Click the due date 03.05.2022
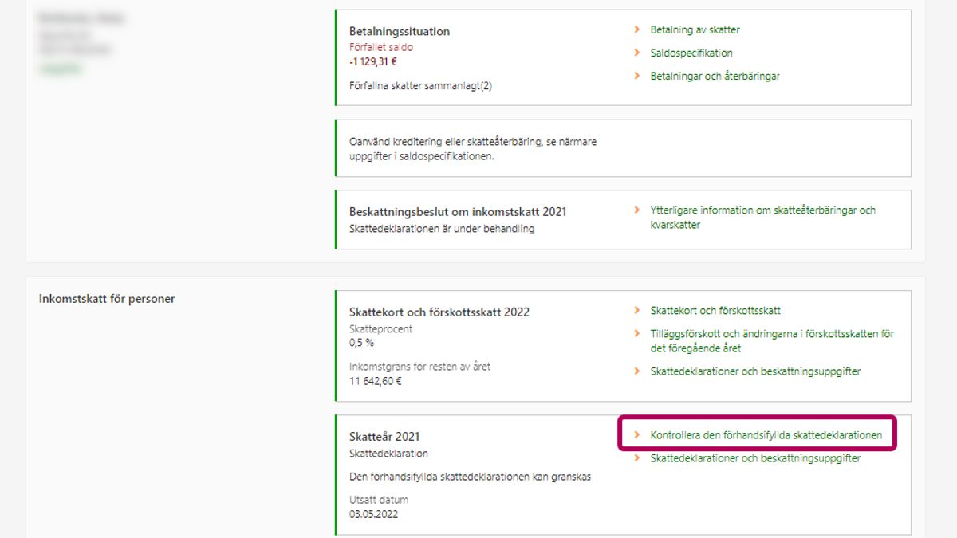This screenshot has height=538, width=957. pyautogui.click(x=373, y=514)
